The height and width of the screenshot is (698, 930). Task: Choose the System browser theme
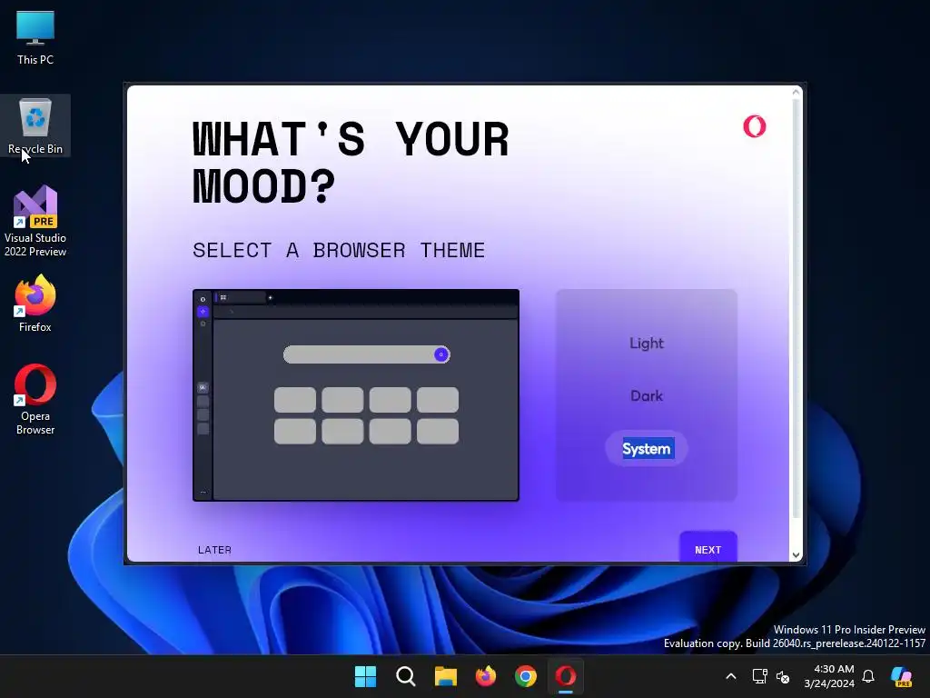pyautogui.click(x=647, y=448)
